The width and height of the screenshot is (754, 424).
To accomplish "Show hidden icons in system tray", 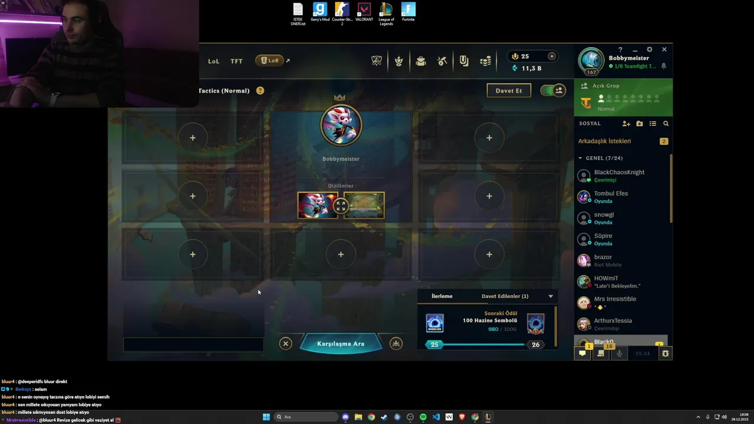I will pyautogui.click(x=698, y=417).
